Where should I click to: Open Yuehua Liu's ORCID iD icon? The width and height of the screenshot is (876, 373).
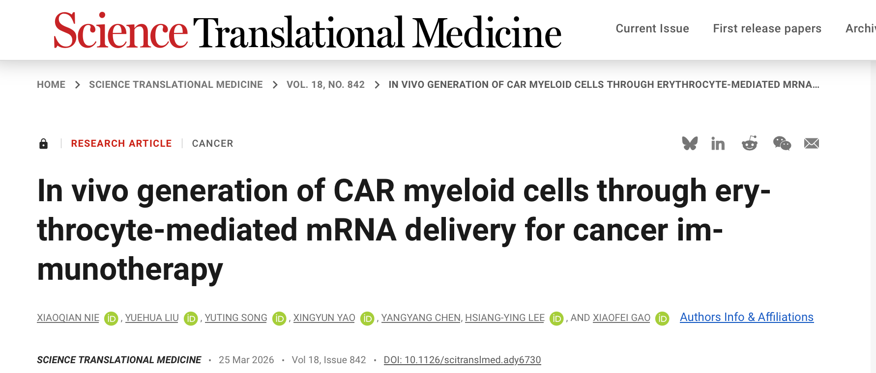click(191, 319)
